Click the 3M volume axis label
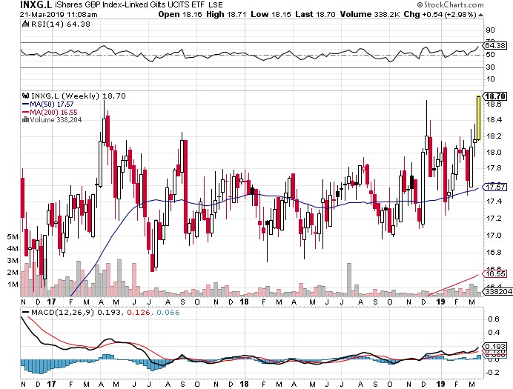Screen dimensions: 513x389 coord(13,261)
